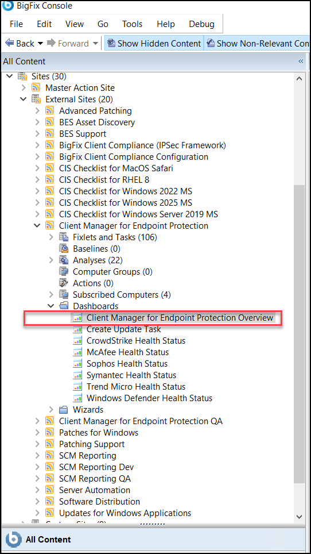Image resolution: width=311 pixels, height=554 pixels.
Task: Open the Go menu
Action: [103, 24]
